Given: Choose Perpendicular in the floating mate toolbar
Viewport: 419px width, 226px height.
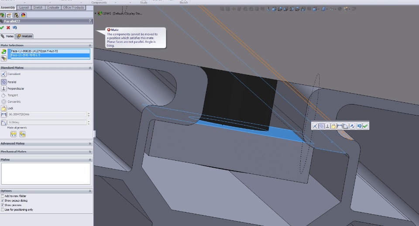Looking at the screenshot, I should coord(328,126).
